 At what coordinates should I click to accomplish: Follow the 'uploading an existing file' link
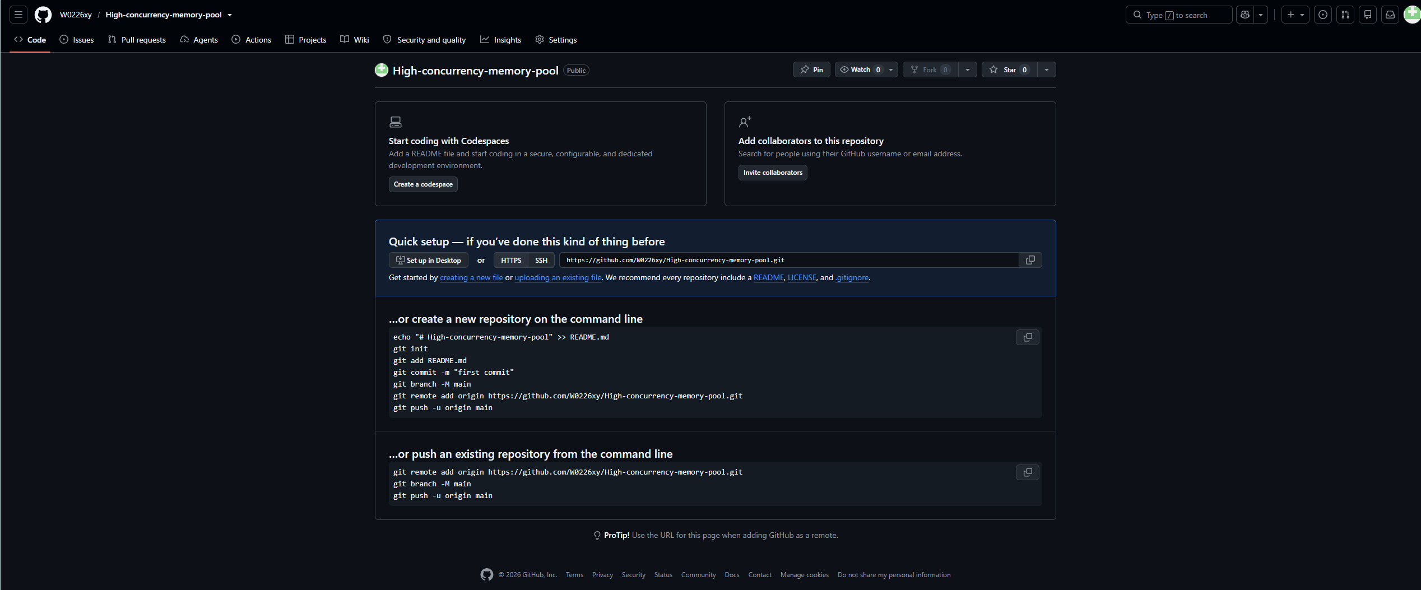pos(558,278)
